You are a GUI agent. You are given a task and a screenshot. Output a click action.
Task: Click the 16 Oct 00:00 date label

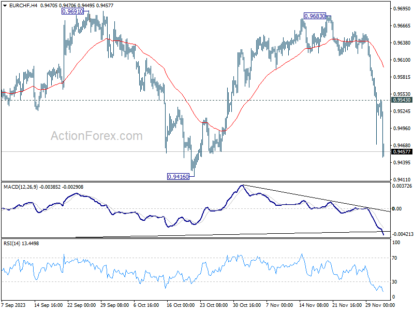click(x=181, y=305)
